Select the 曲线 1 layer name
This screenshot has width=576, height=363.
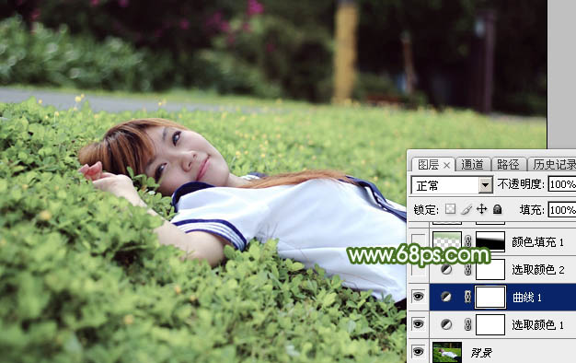tap(527, 298)
